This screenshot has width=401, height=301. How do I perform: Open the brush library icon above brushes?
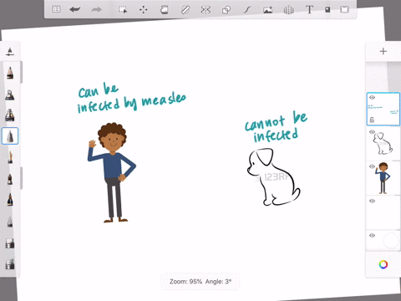tap(10, 52)
